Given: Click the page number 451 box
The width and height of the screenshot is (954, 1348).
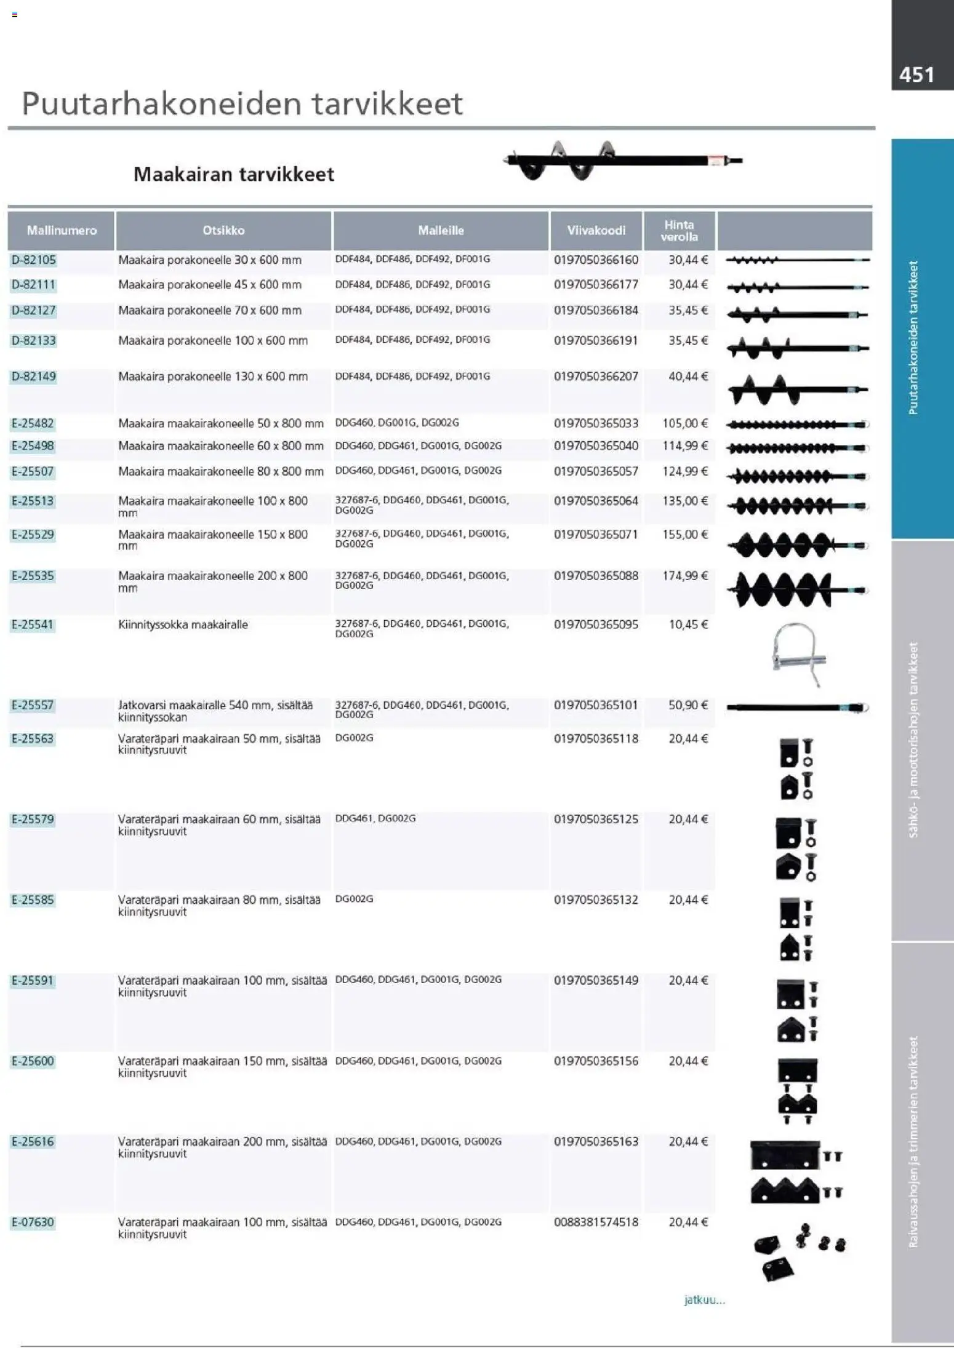Looking at the screenshot, I should (x=923, y=74).
